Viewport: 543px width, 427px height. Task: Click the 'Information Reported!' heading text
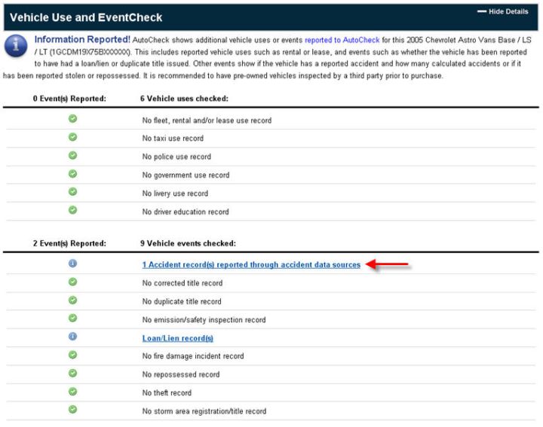point(82,39)
